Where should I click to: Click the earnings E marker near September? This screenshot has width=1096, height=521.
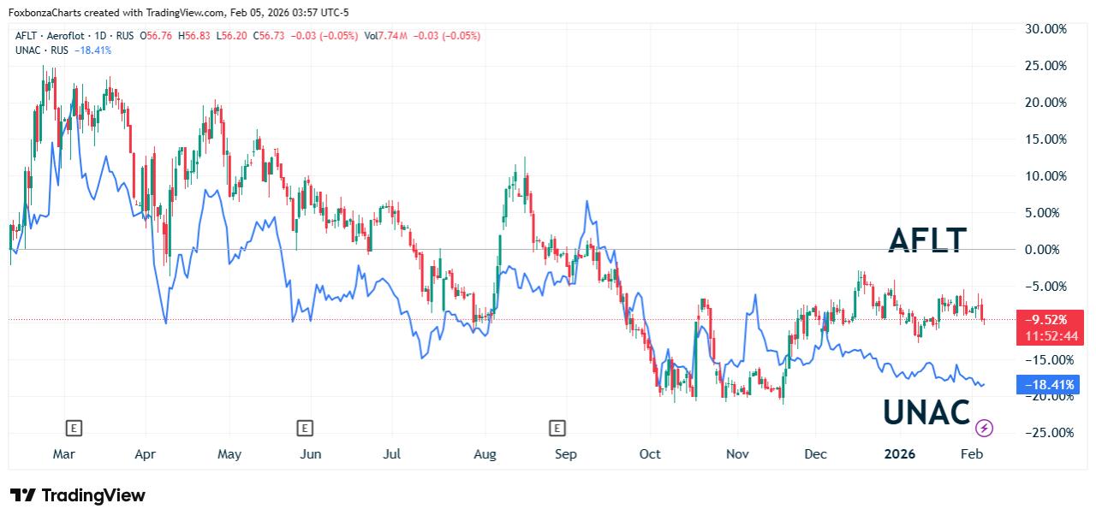[x=557, y=427]
